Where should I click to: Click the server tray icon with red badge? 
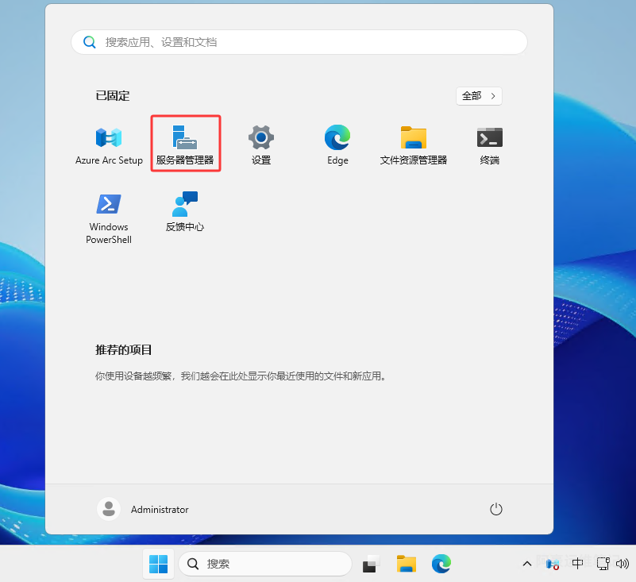(x=553, y=565)
